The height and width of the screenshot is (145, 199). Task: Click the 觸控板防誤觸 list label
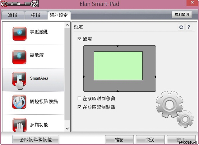point(44,101)
